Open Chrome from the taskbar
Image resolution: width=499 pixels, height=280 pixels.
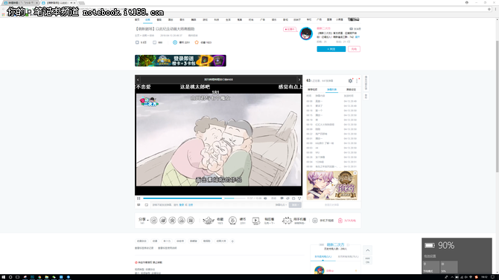click(x=39, y=277)
